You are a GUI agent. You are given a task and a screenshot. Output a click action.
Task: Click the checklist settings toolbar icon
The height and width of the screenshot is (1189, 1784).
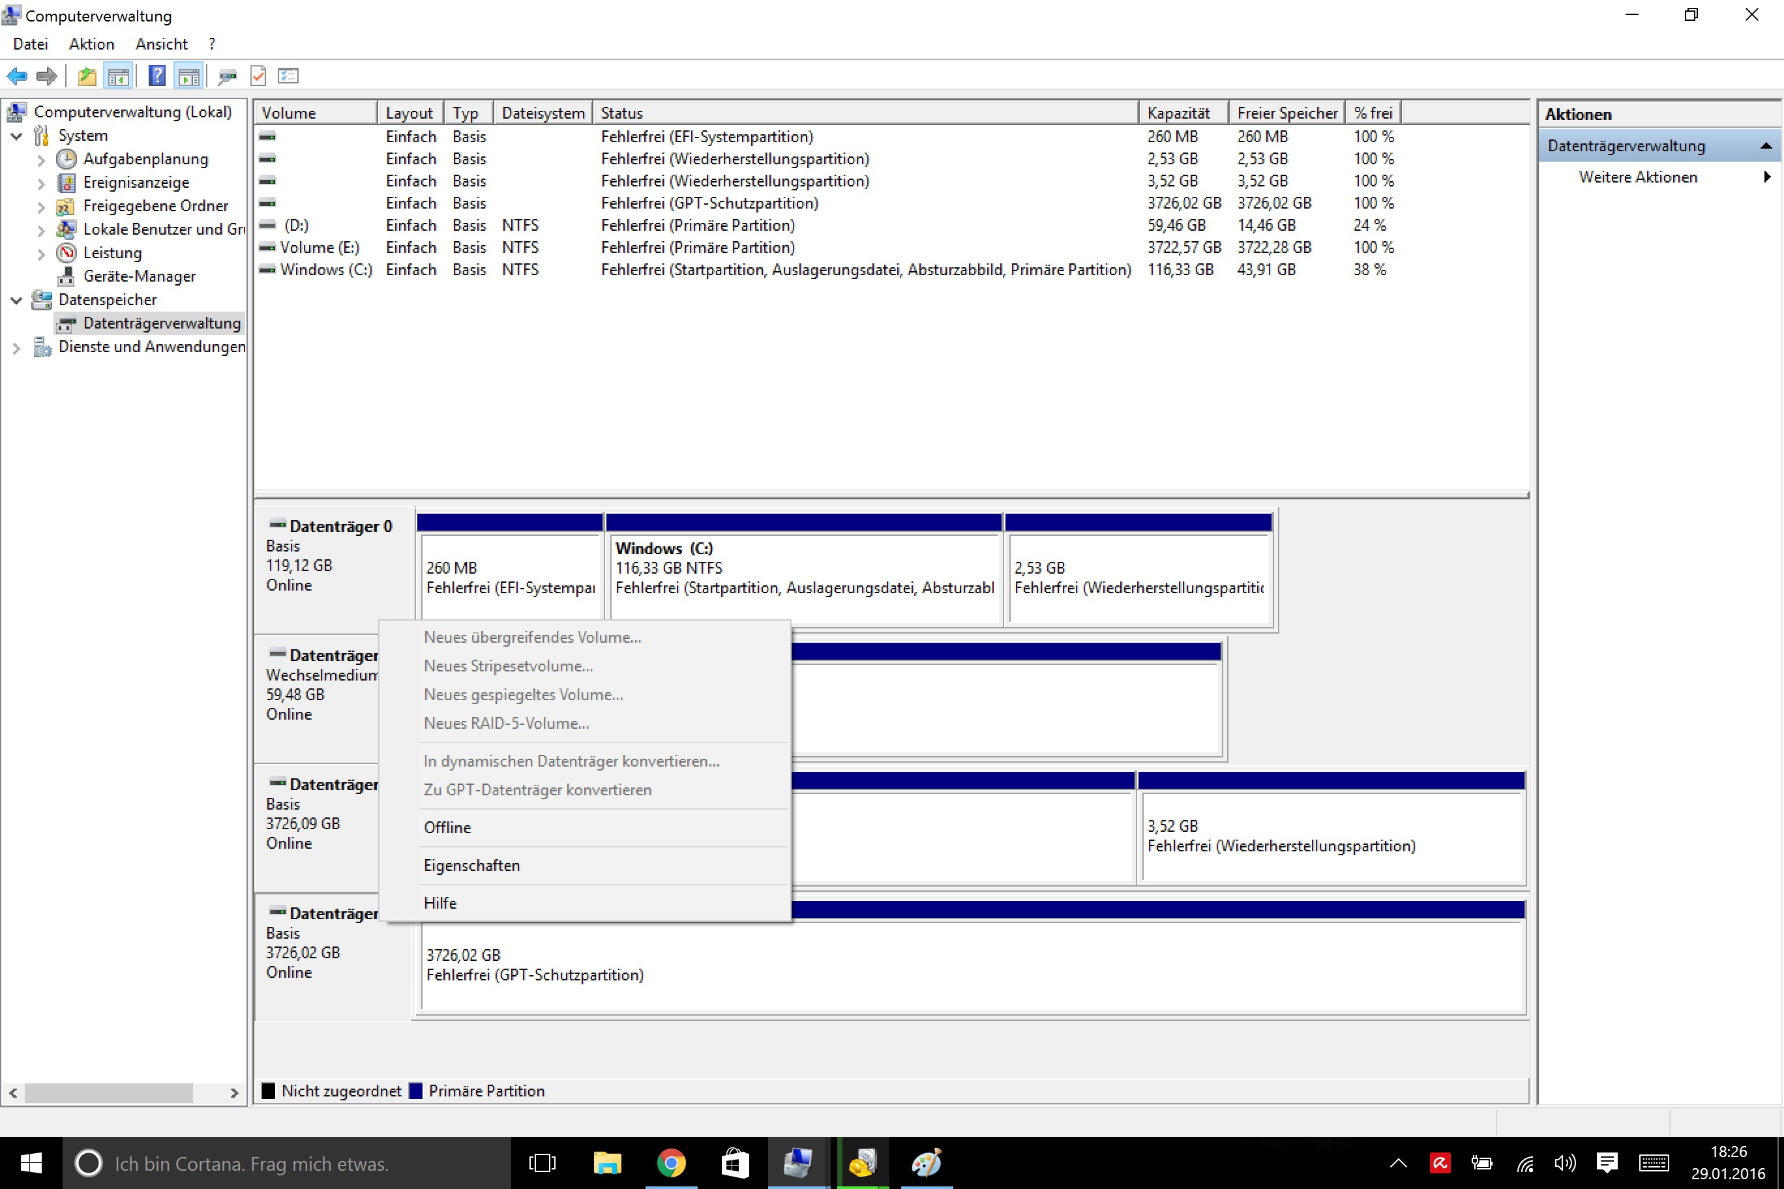288,76
